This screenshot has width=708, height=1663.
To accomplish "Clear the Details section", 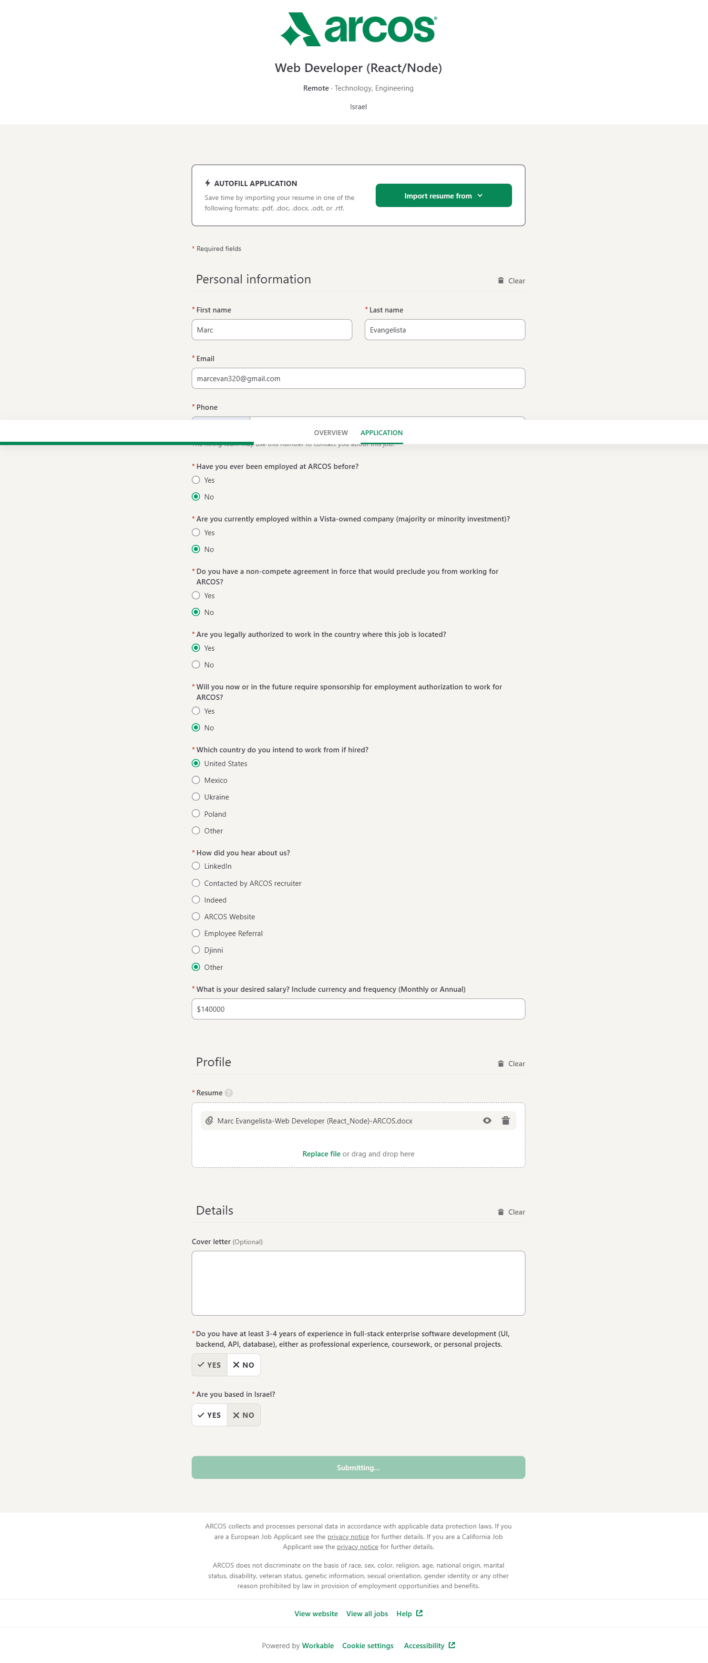I will [511, 1212].
